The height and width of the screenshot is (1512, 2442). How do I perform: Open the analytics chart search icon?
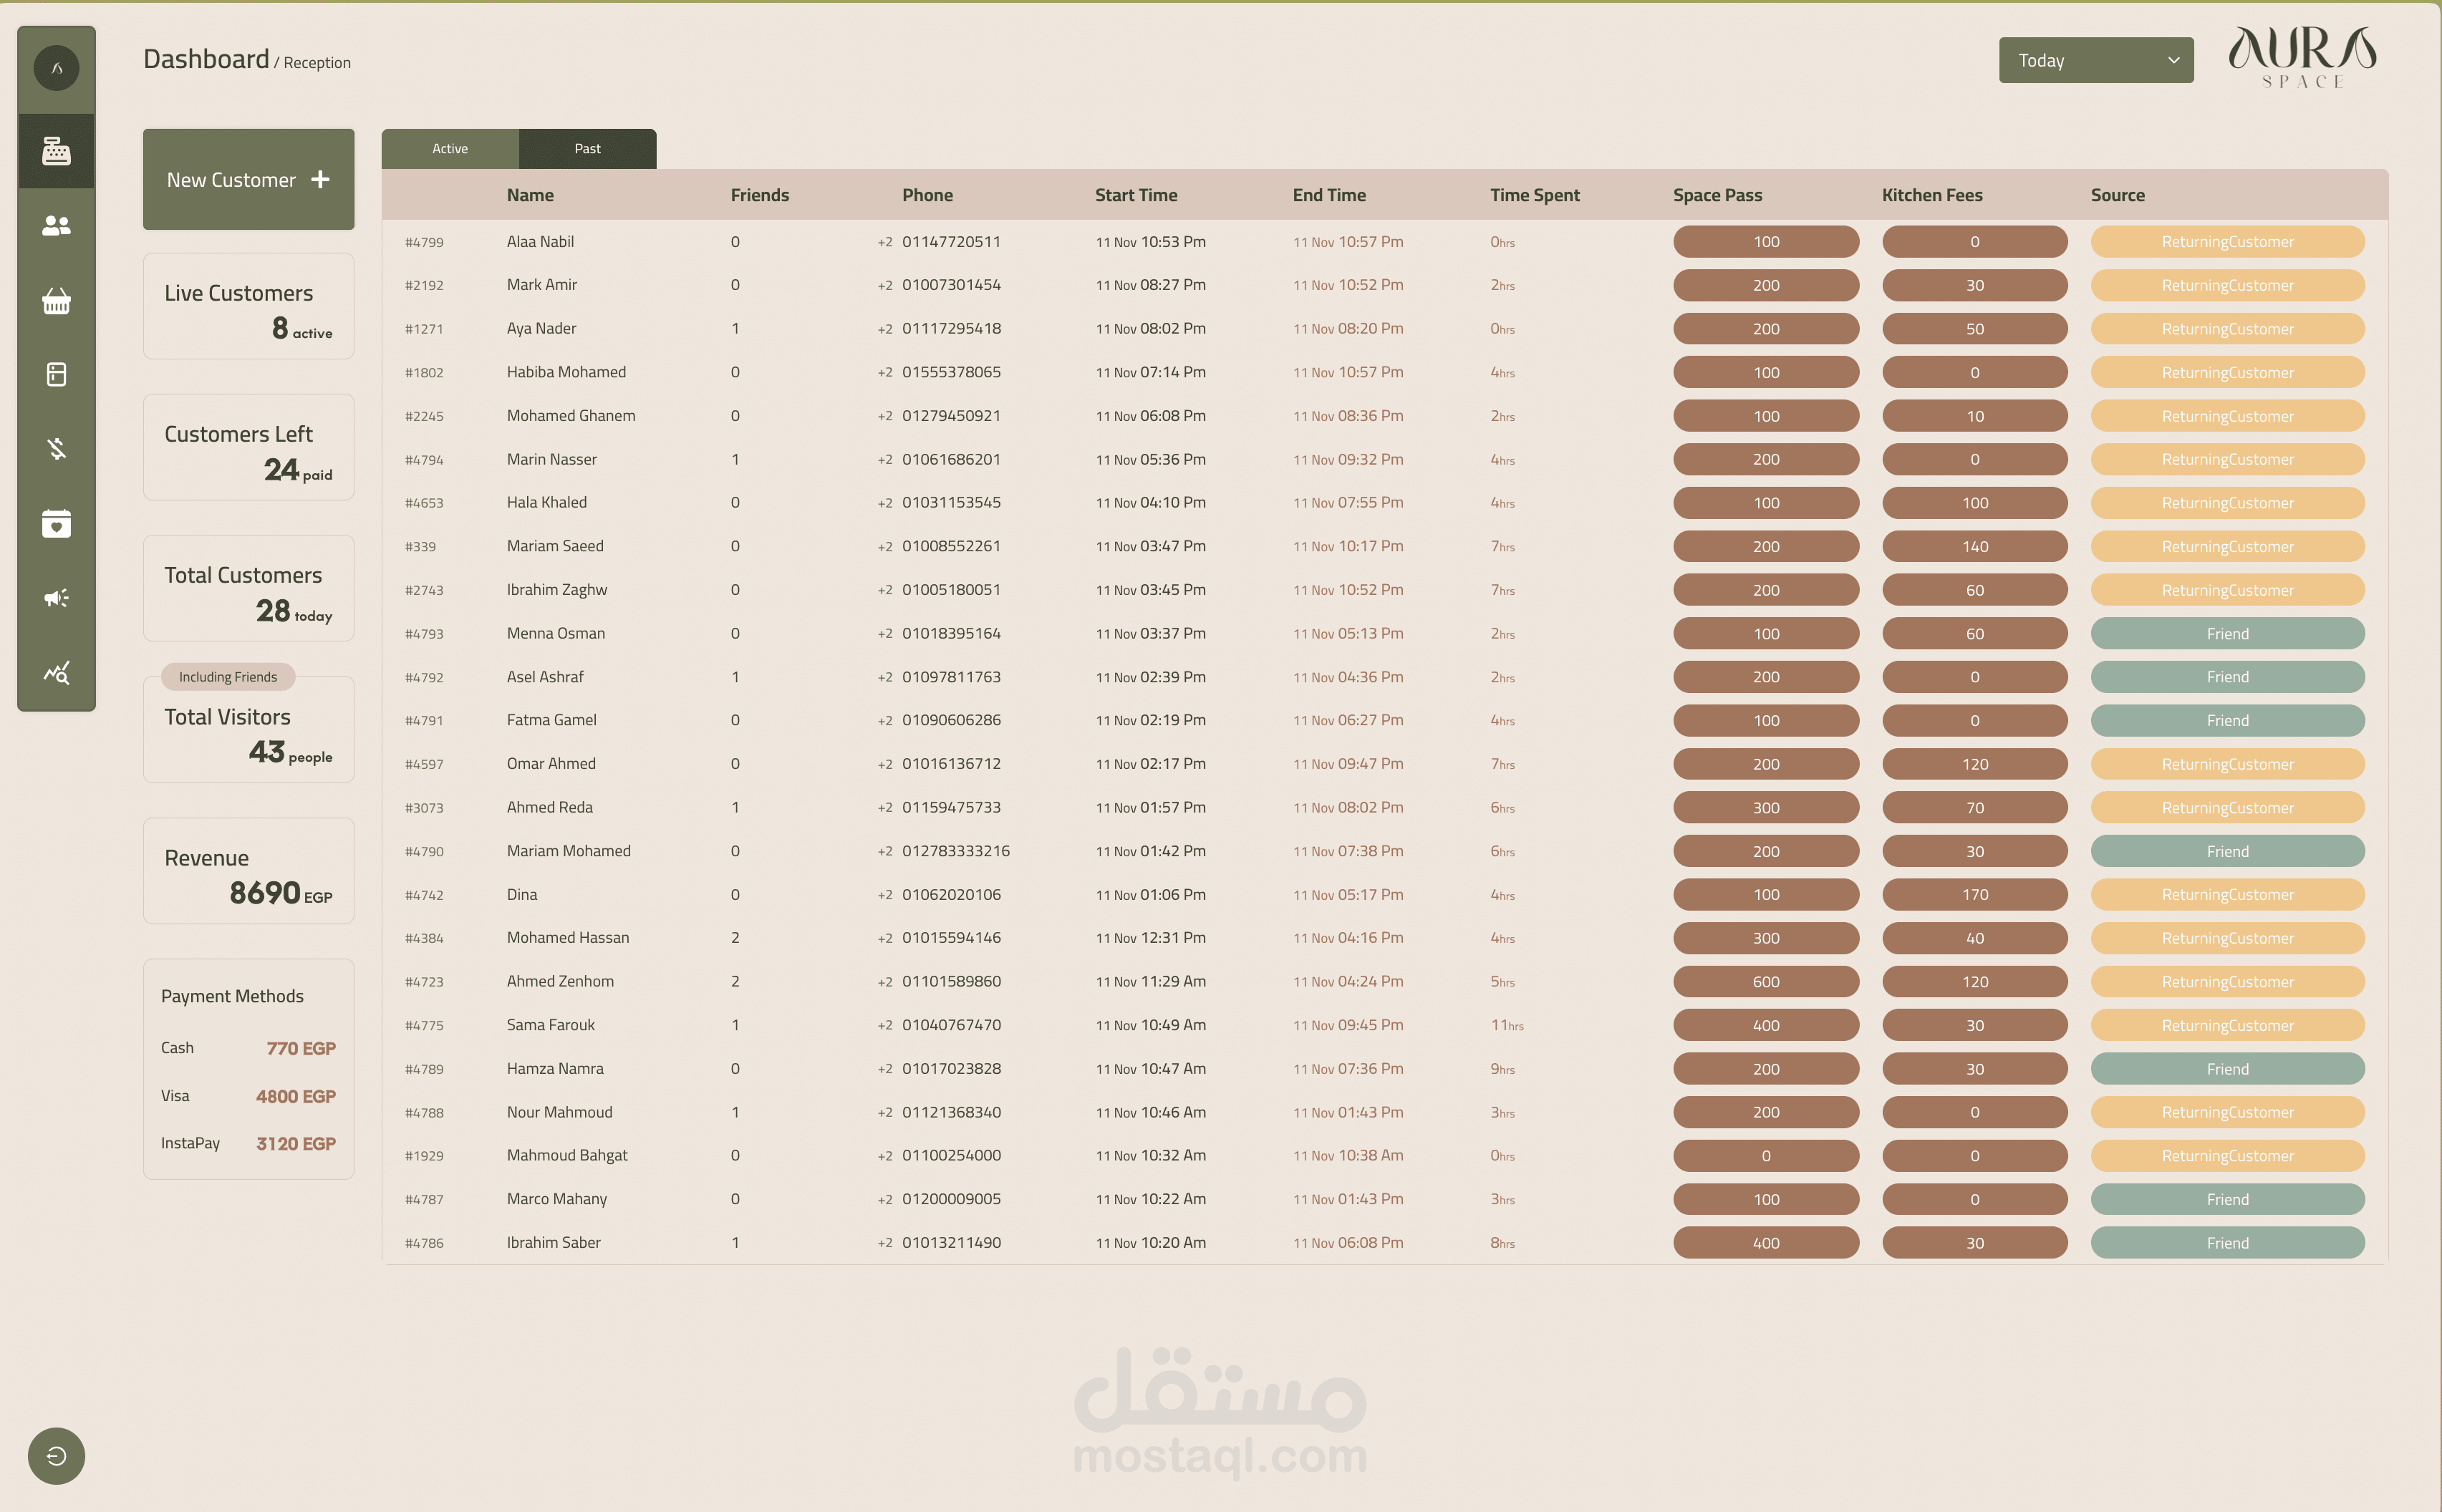pyautogui.click(x=56, y=672)
